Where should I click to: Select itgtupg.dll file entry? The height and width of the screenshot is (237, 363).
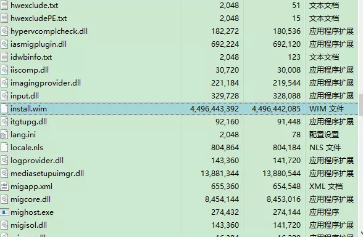28,122
